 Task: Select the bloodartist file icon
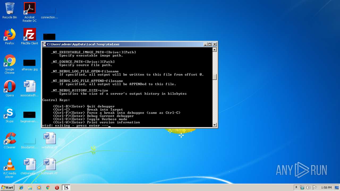(29, 142)
